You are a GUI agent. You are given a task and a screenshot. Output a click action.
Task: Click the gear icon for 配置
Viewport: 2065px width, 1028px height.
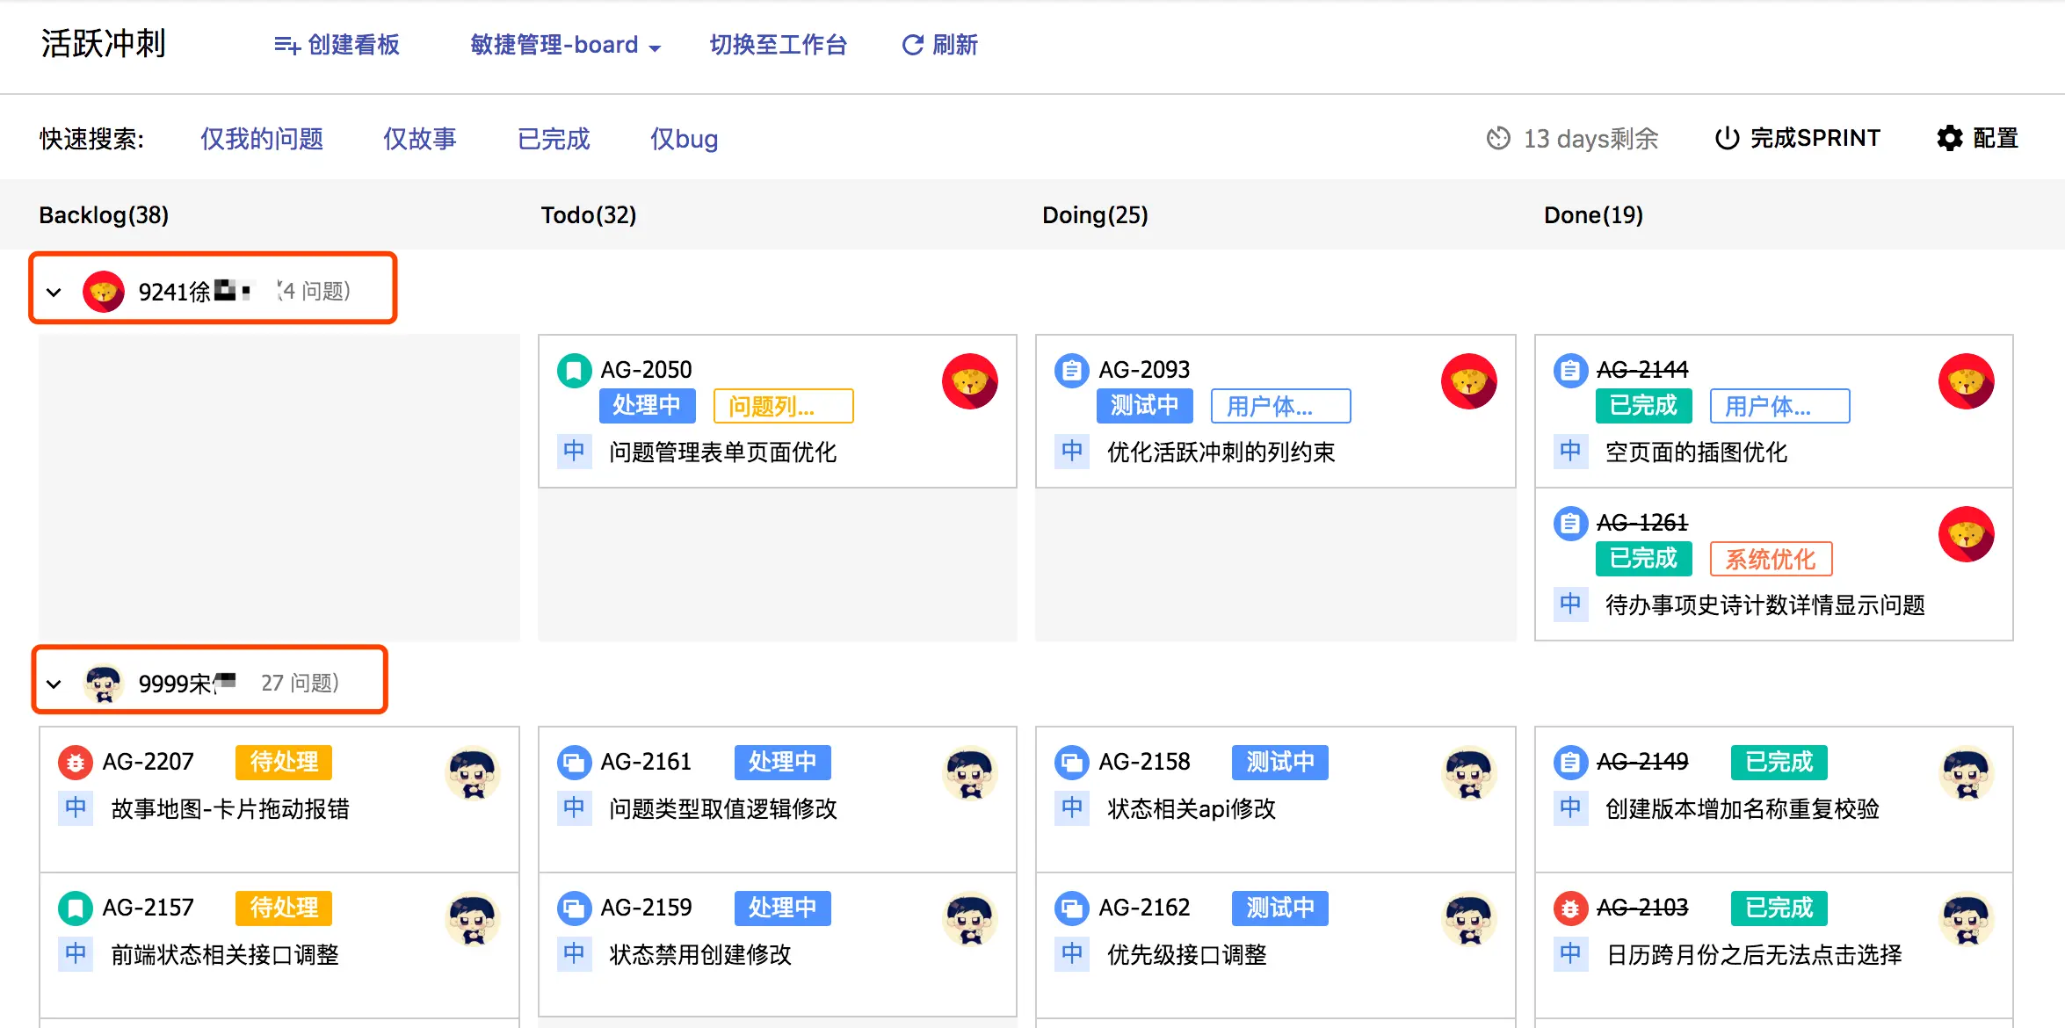click(x=1949, y=138)
